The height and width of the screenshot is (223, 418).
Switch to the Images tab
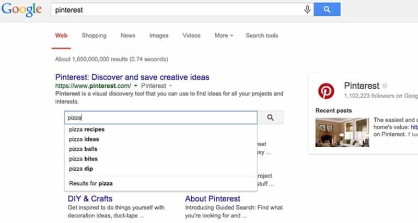click(159, 36)
